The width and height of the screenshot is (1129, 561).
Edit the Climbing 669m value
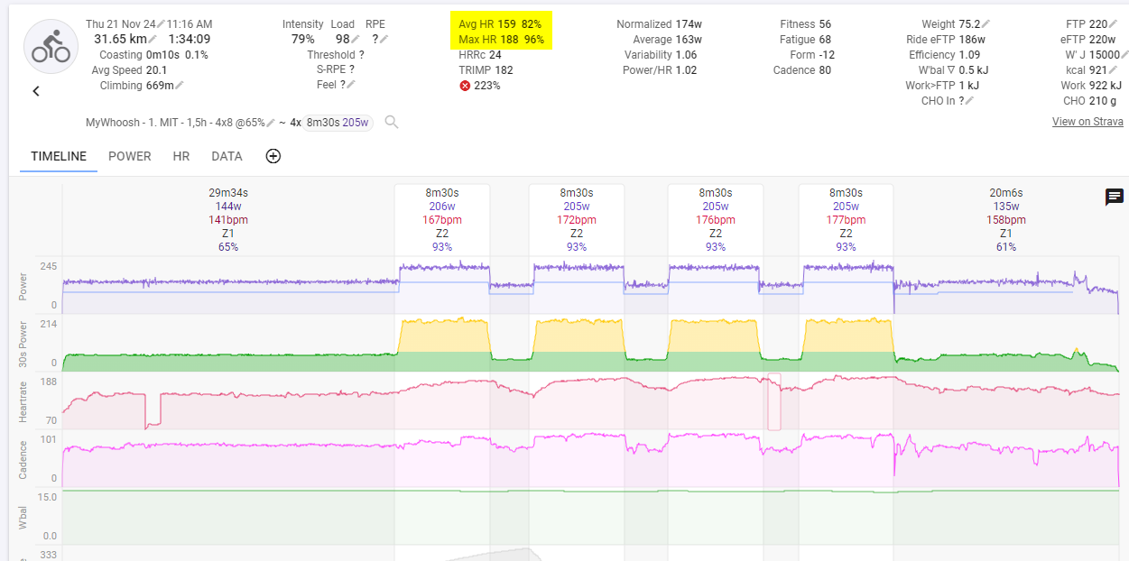coord(180,86)
